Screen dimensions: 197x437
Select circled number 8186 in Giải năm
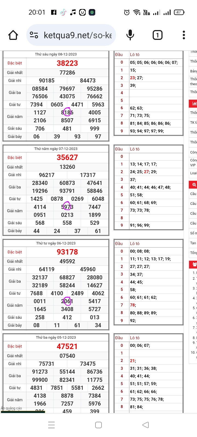pos(67,113)
